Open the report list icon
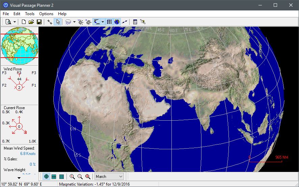Viewport: 299px width, 187px height. point(135,22)
